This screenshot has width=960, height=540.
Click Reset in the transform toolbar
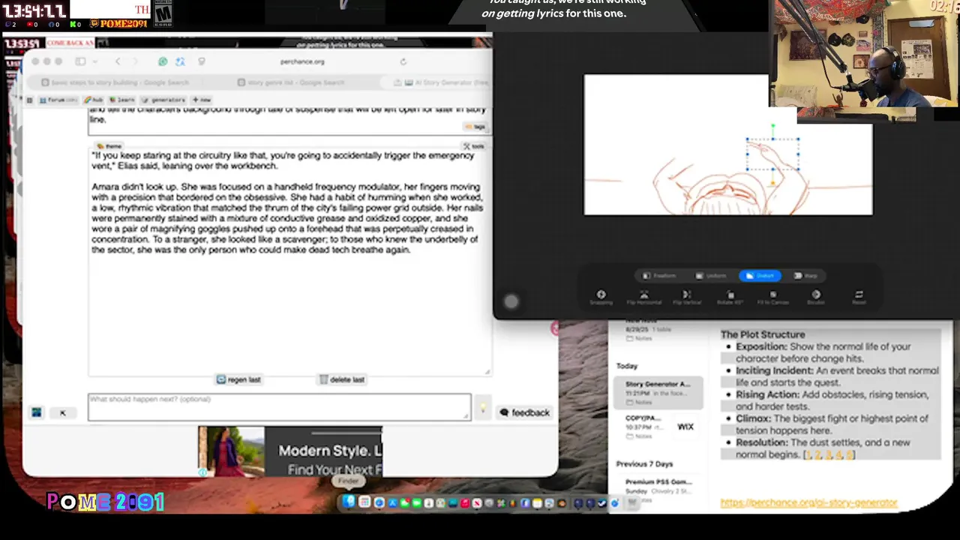point(859,297)
